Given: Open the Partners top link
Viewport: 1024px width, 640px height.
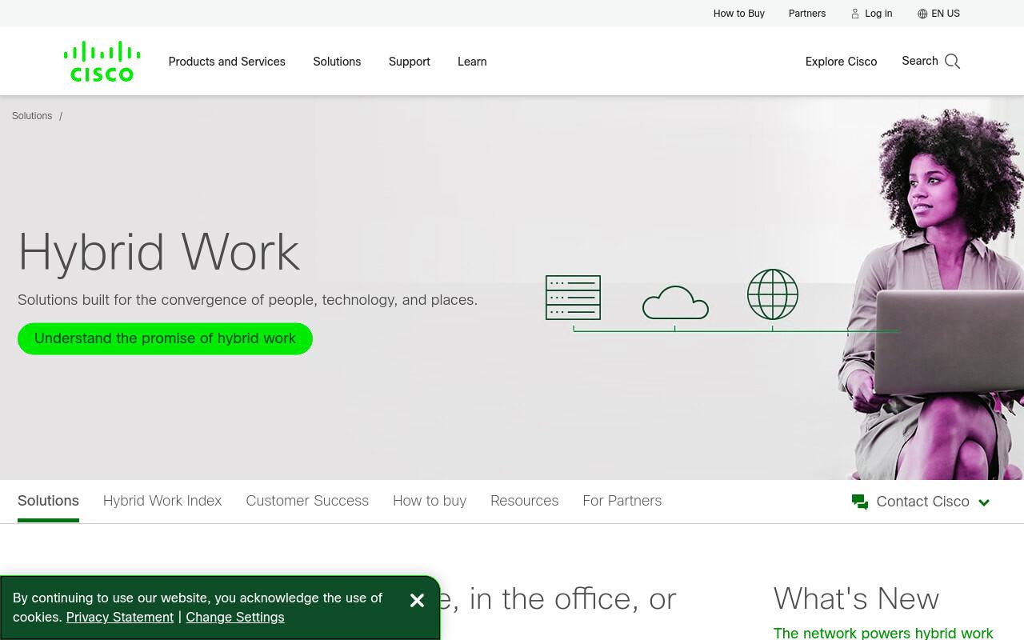Looking at the screenshot, I should point(807,14).
